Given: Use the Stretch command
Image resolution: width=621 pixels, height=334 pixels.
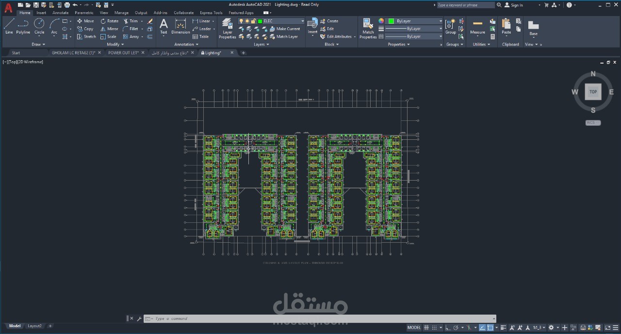Looking at the screenshot, I should pos(87,36).
